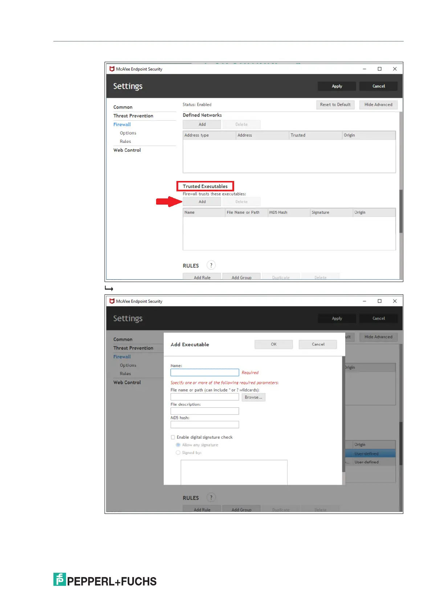Open Common settings in upper window
Viewport: 432px width, 612px height.
(123, 107)
